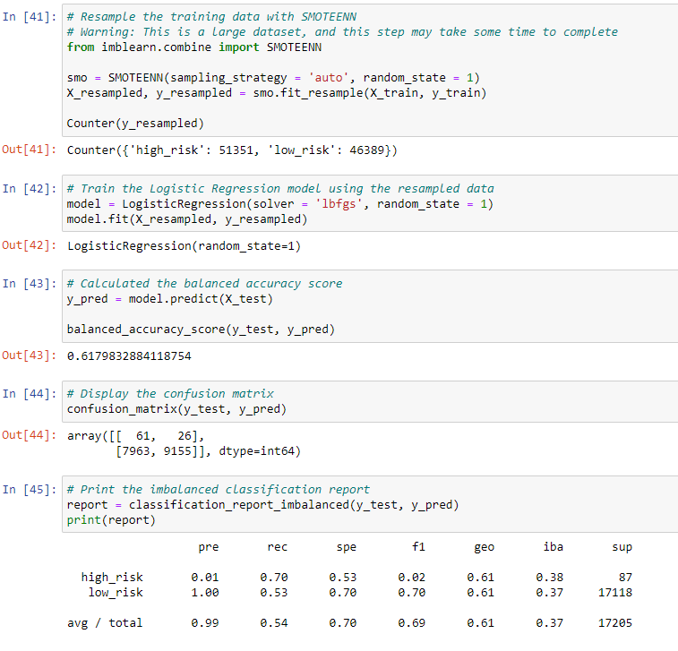Click the 'Print the imbalanced classification report' comment
The width and height of the screenshot is (678, 651).
(x=219, y=489)
